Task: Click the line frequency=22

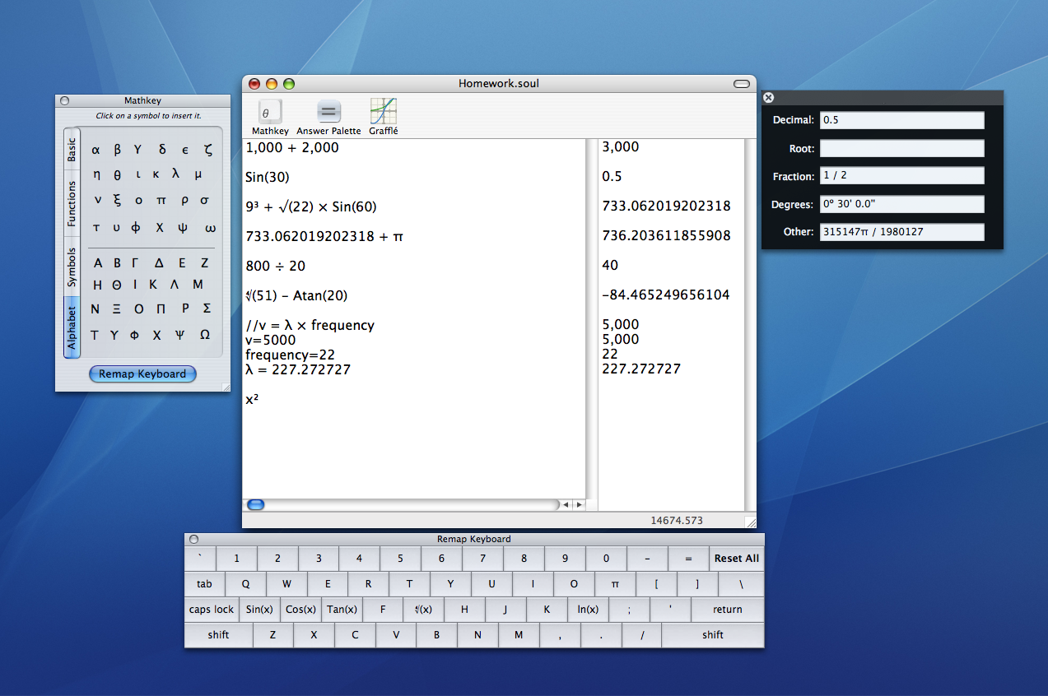Action: point(290,355)
